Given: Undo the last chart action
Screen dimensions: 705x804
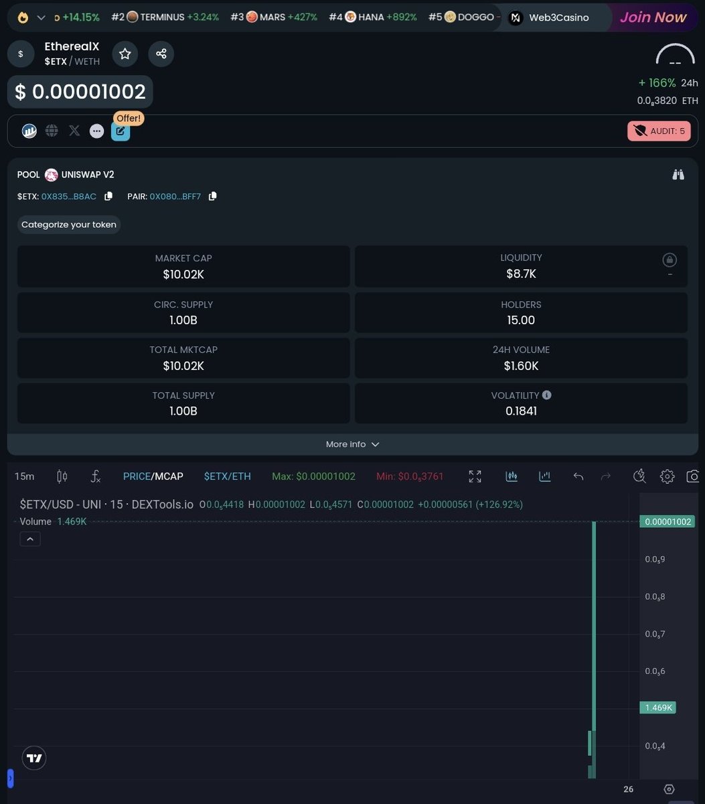Looking at the screenshot, I should (578, 476).
